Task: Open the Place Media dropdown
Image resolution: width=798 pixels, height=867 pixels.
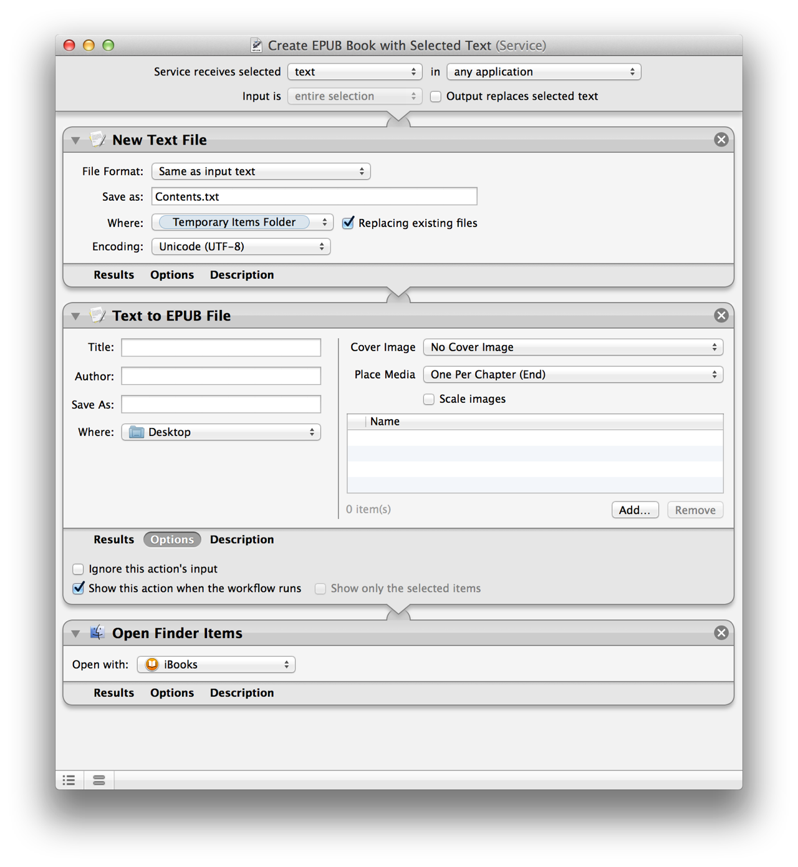Action: tap(573, 374)
